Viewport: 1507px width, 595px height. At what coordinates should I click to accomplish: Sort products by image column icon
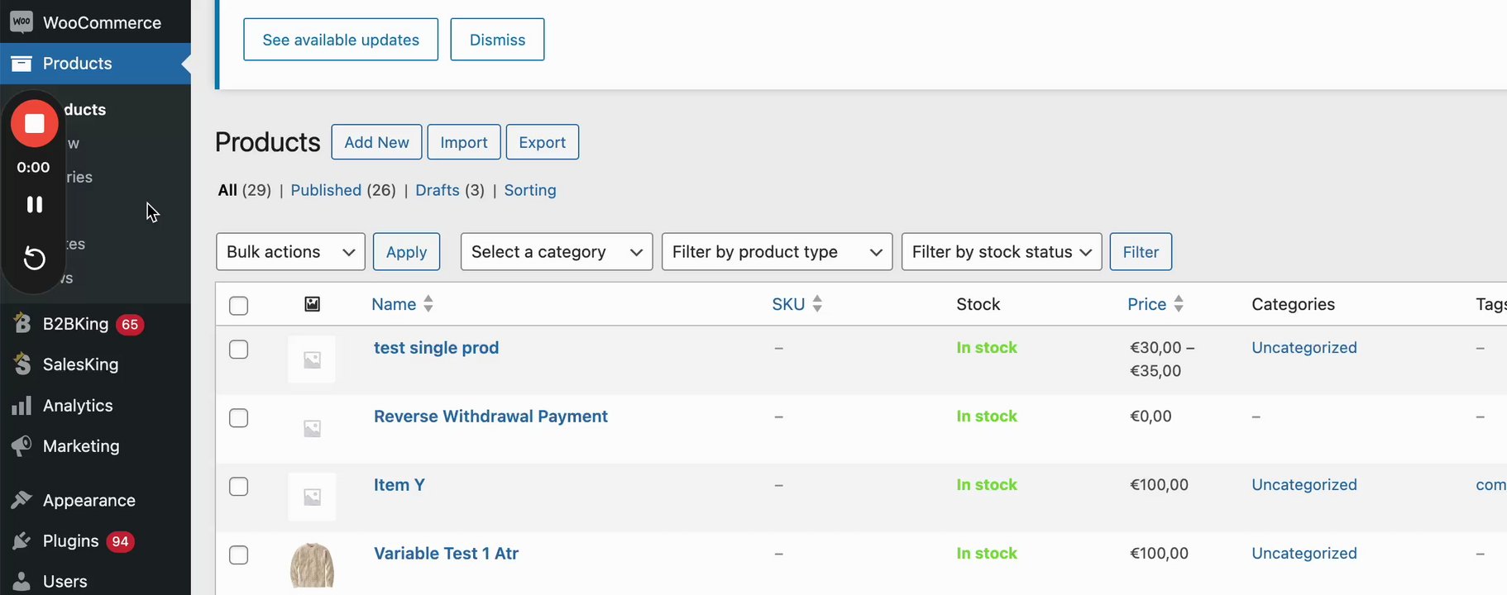[x=312, y=304]
